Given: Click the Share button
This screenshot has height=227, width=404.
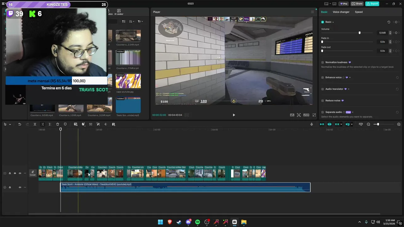Looking at the screenshot, I should coord(357,4).
